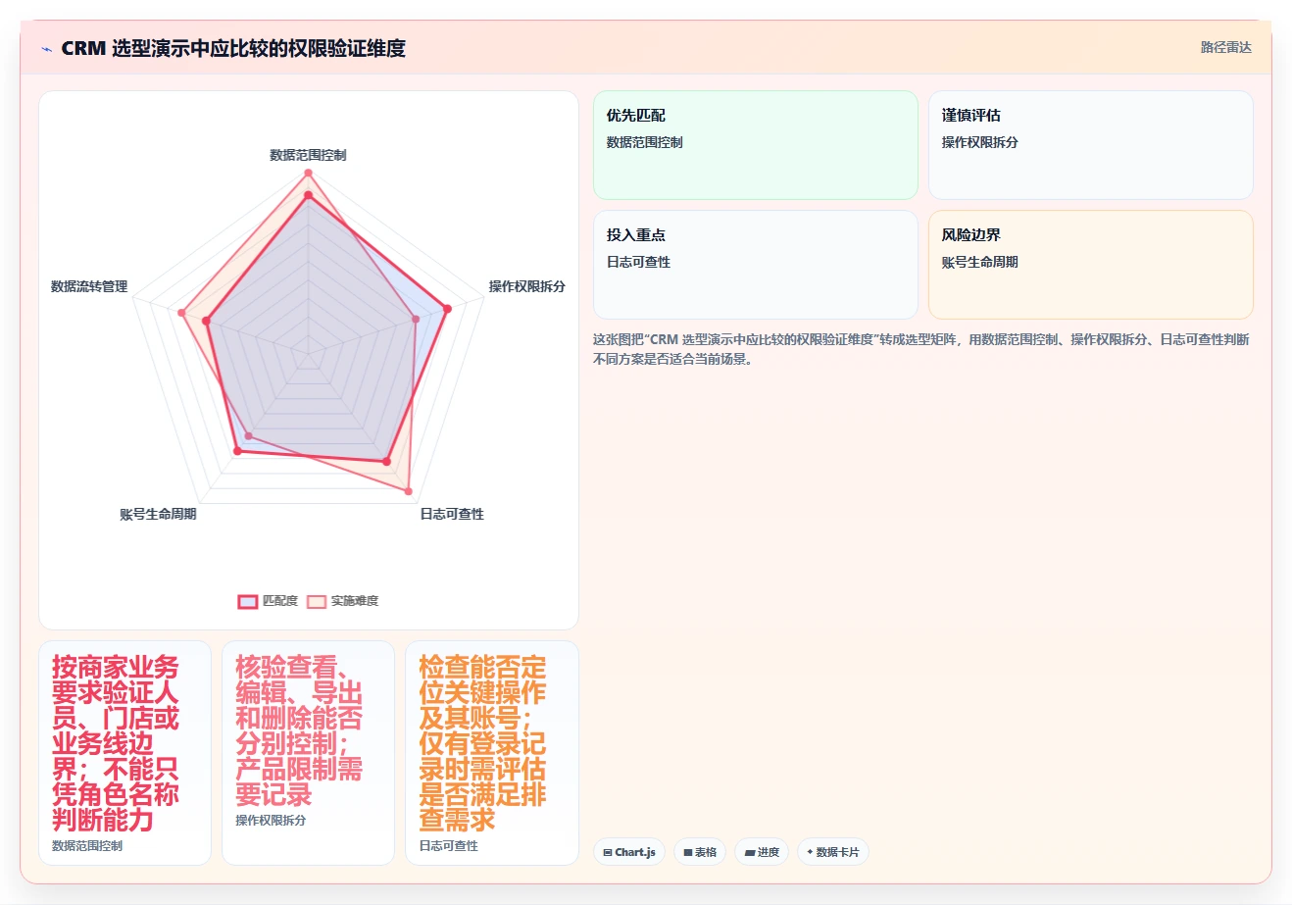Click the 数据流转管理 radar axis label

pyautogui.click(x=89, y=286)
